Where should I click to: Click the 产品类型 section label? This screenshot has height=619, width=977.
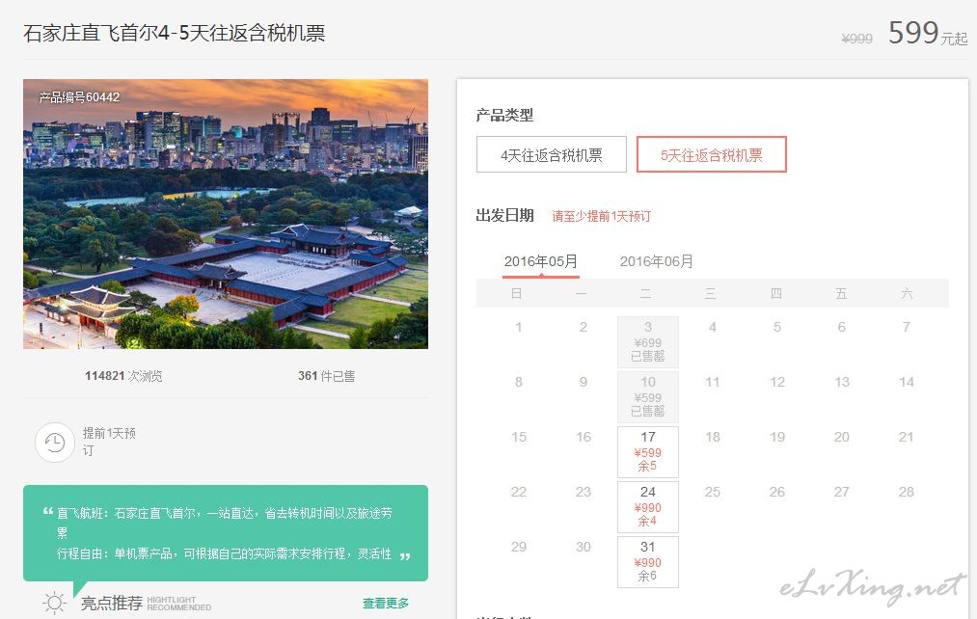coord(504,115)
